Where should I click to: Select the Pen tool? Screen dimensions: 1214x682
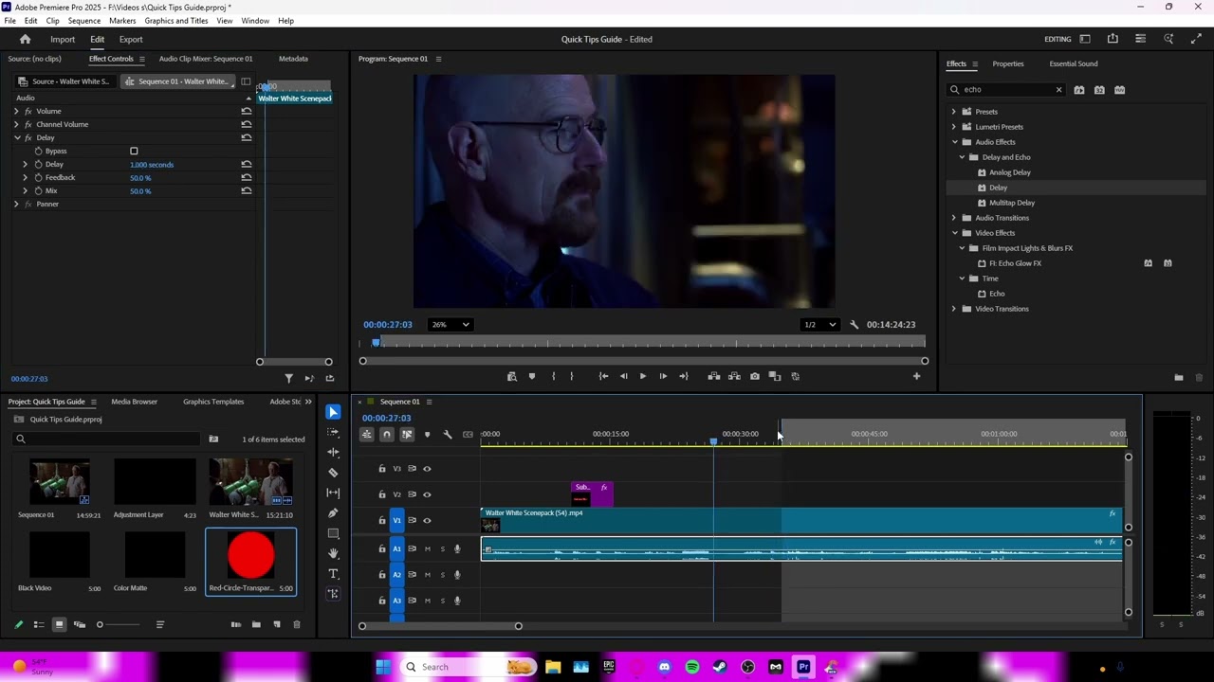(x=333, y=513)
